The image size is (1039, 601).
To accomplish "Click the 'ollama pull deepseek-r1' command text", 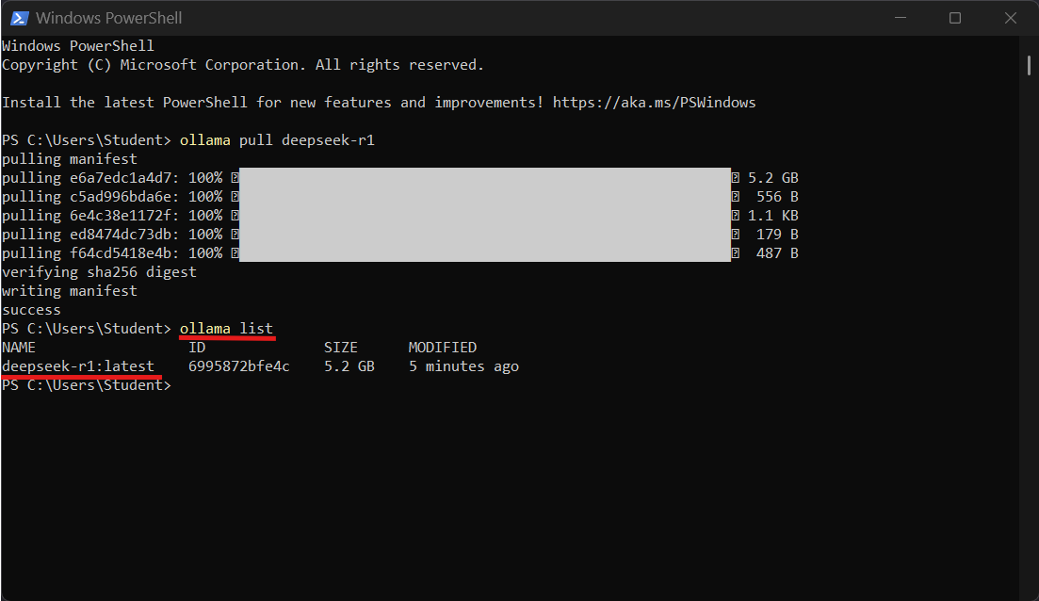I will pos(277,140).
